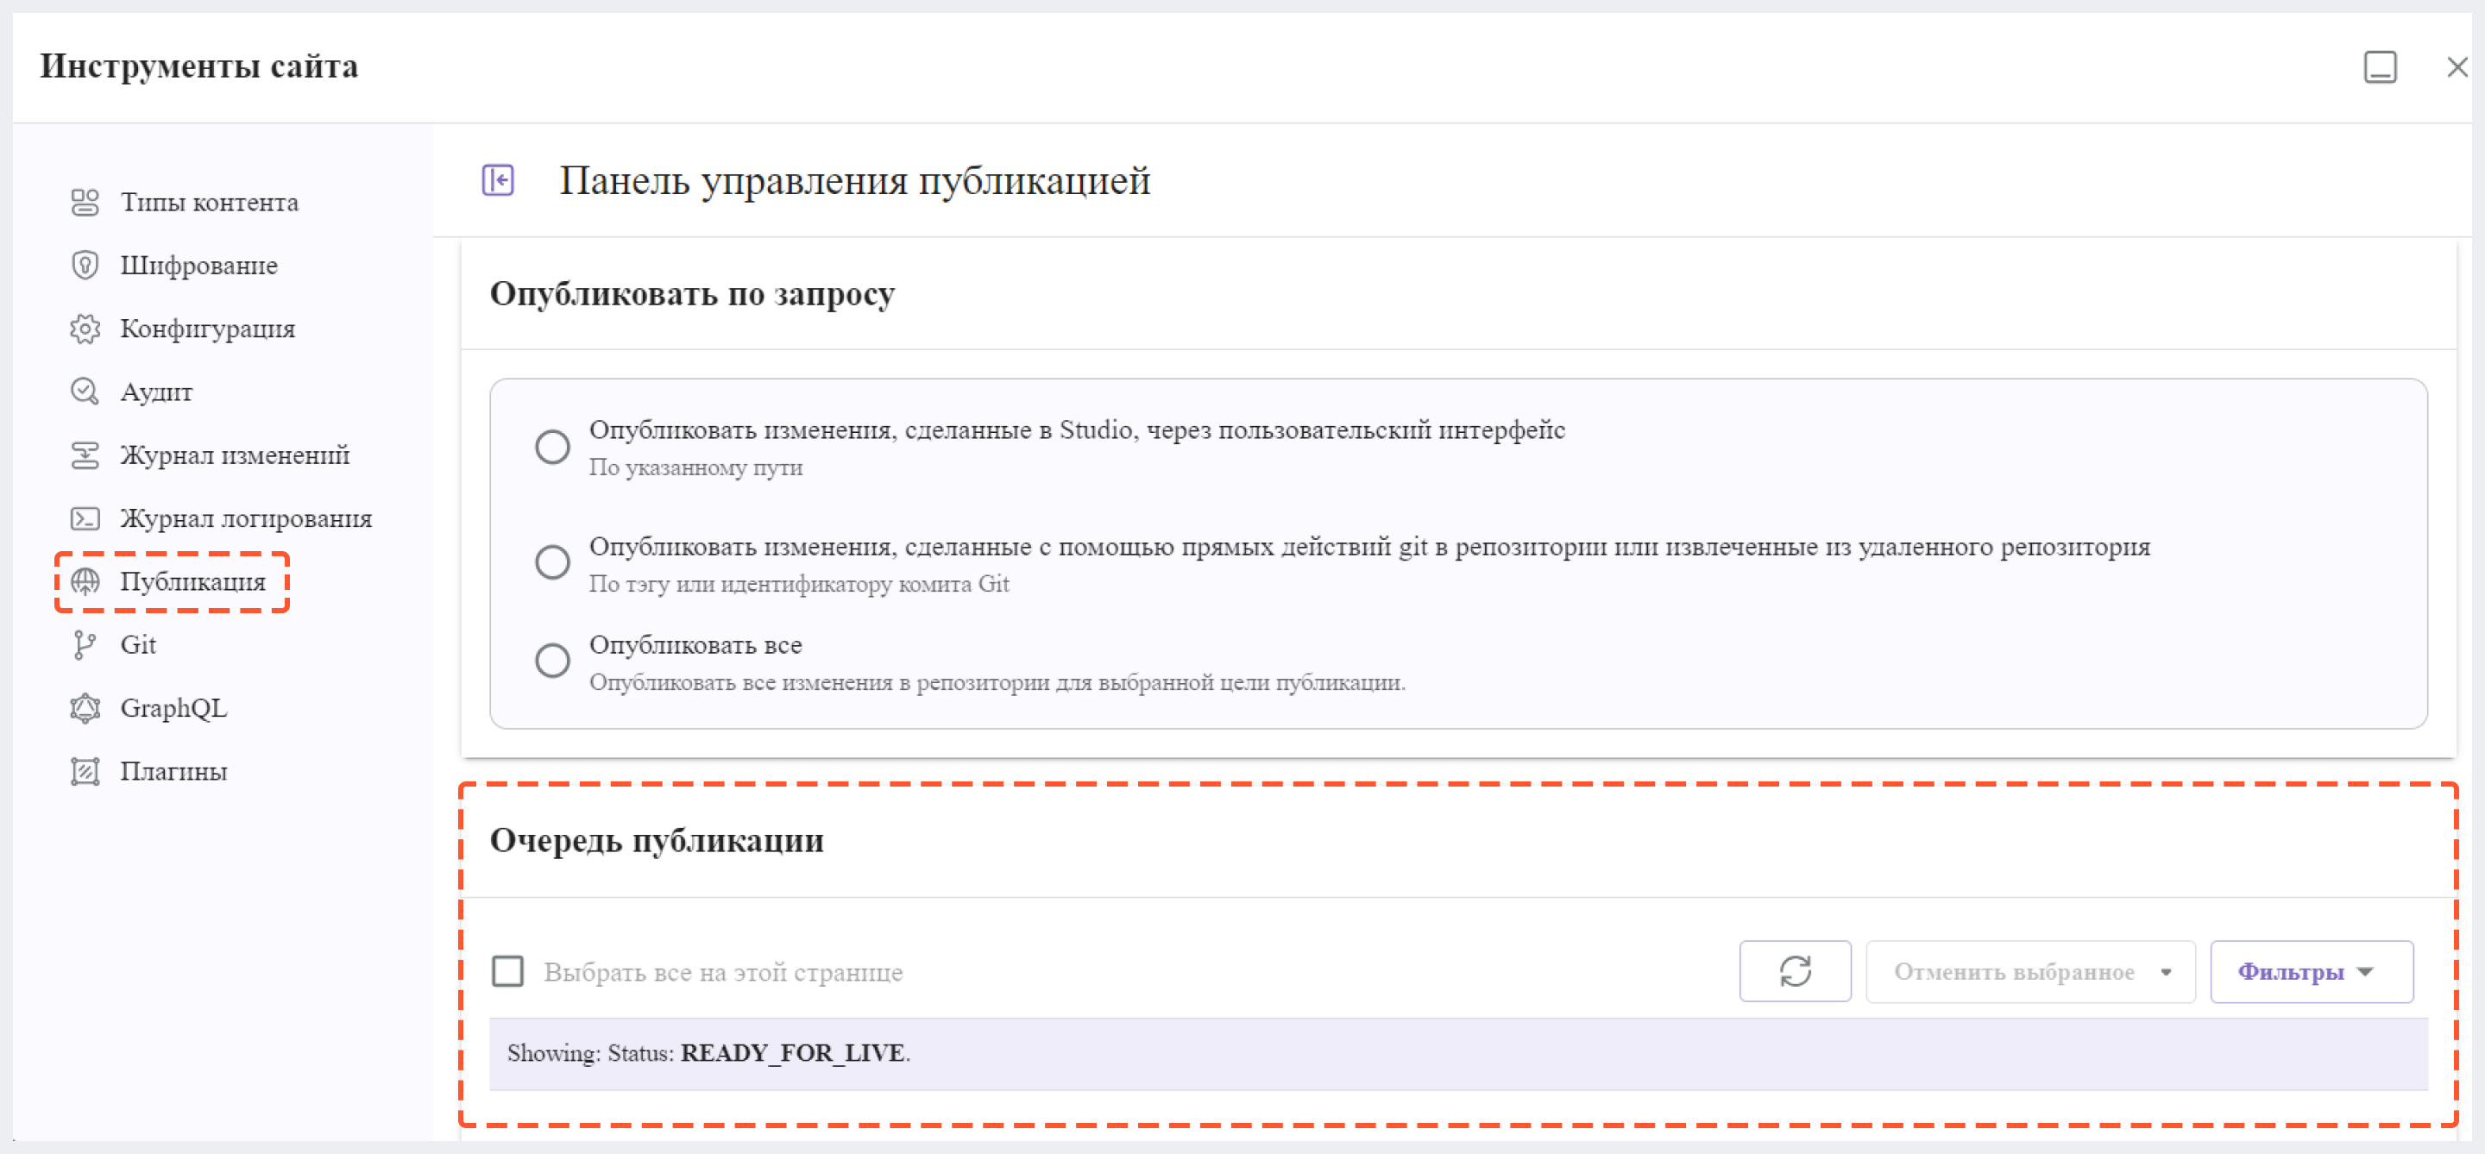The width and height of the screenshot is (2485, 1154).
Task: Click the Журнал логирования terminal icon
Action: tap(85, 518)
